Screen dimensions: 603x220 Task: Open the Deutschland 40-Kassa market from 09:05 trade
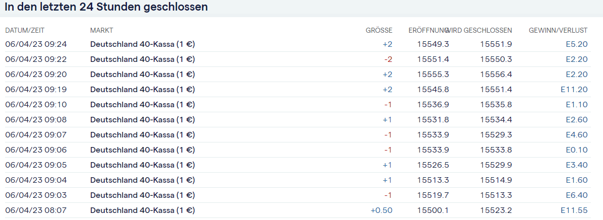pyautogui.click(x=143, y=165)
